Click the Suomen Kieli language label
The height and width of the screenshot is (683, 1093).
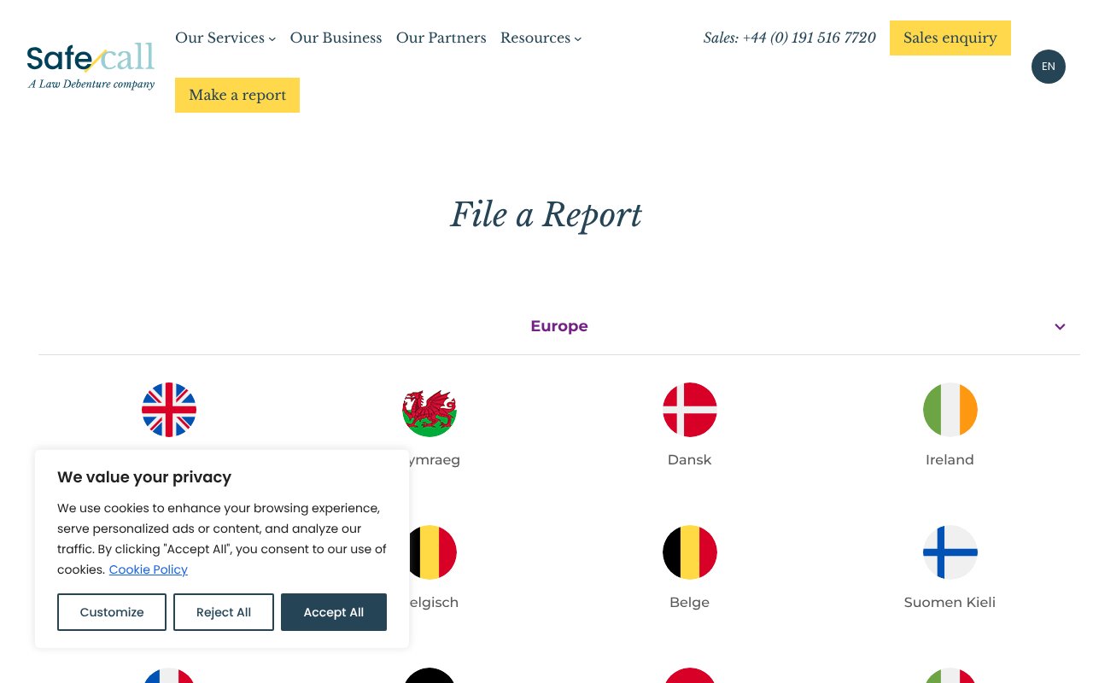(950, 603)
